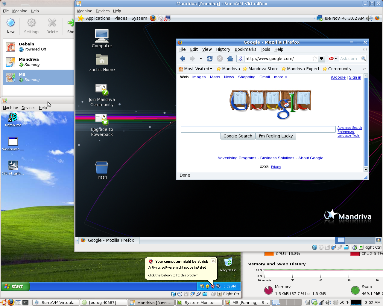Viewport: 383px width, 306px height.
Task: Launch Firefox from Mandriva top panel
Action: (153, 18)
